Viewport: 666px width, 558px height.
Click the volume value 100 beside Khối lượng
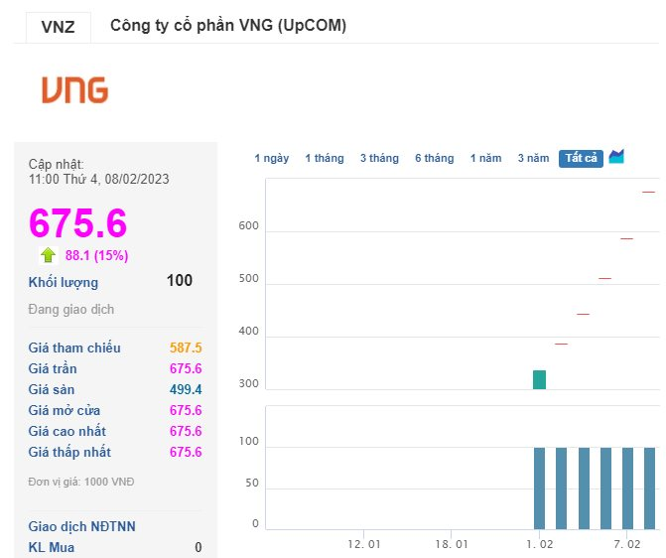[x=180, y=280]
